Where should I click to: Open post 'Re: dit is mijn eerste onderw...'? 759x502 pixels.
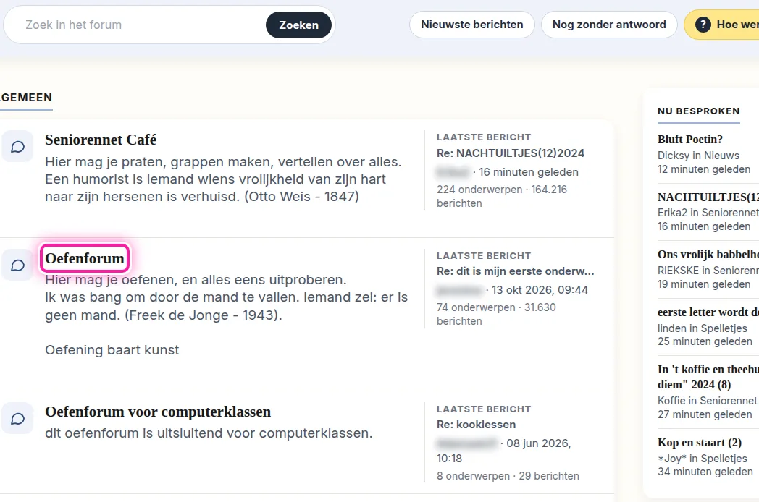click(x=515, y=271)
